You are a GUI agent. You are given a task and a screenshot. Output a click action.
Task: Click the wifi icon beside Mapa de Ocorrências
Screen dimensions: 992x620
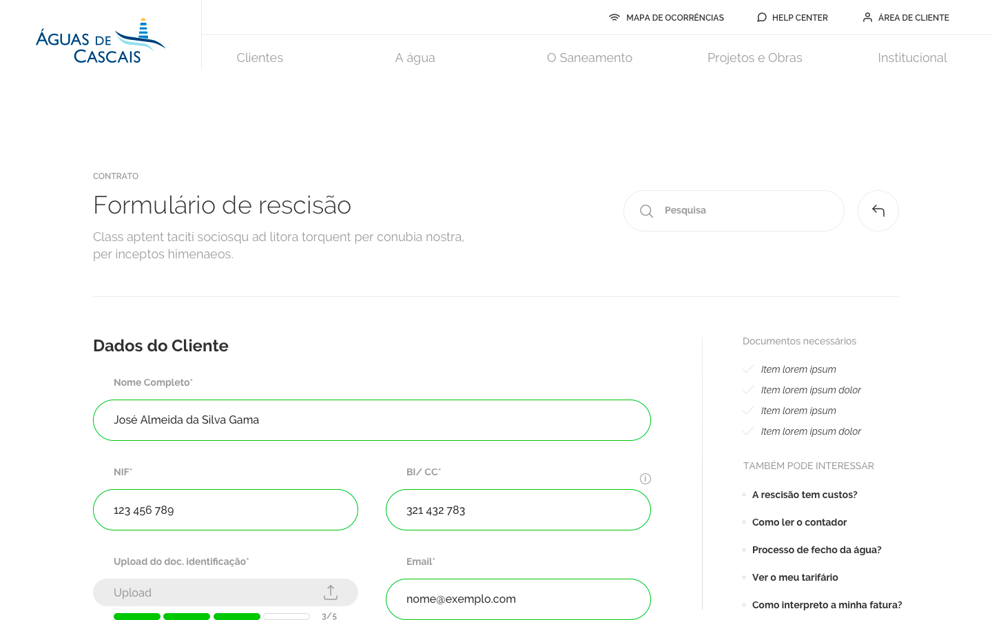point(614,18)
